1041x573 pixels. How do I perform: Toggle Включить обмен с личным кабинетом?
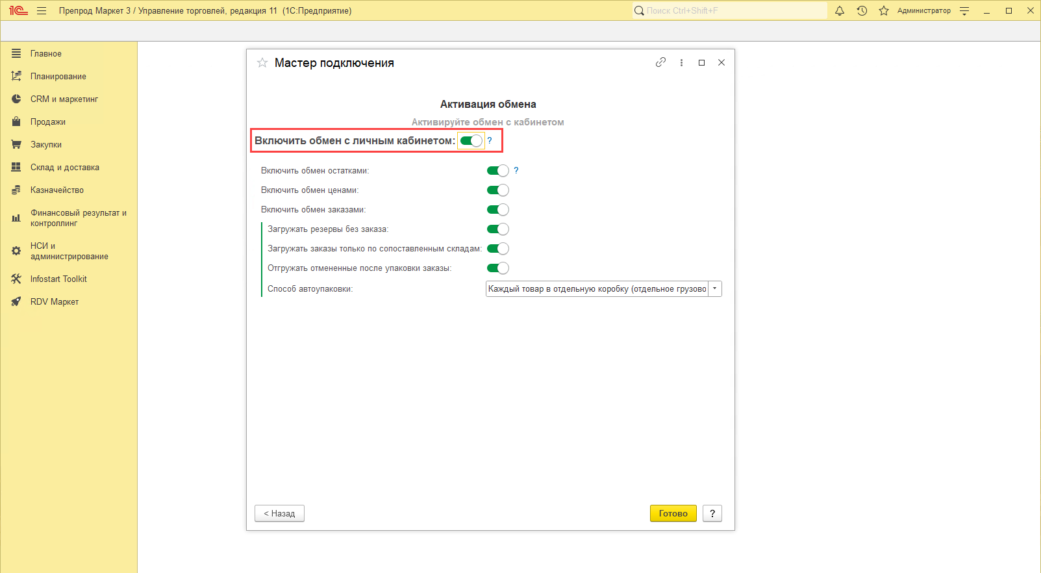click(x=471, y=141)
